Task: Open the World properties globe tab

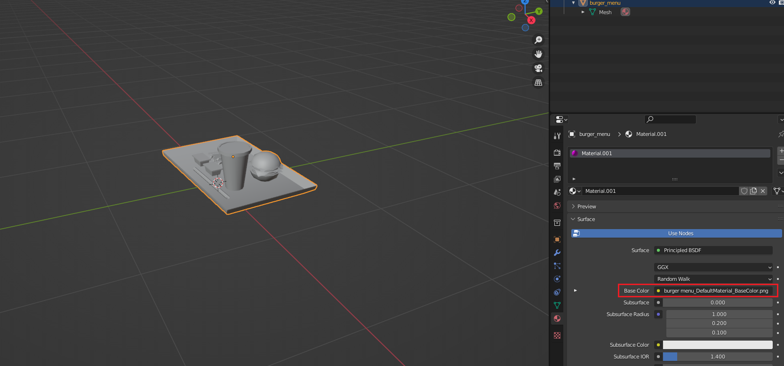Action: pyautogui.click(x=557, y=206)
